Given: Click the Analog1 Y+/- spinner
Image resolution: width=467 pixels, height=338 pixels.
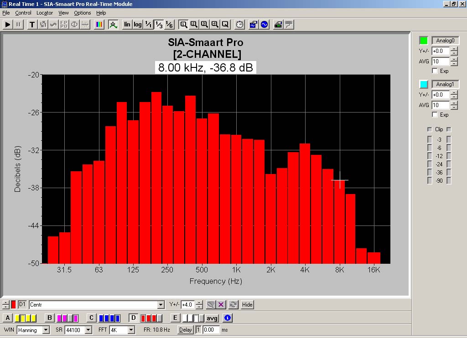Looking at the screenshot, I should click(454, 95).
